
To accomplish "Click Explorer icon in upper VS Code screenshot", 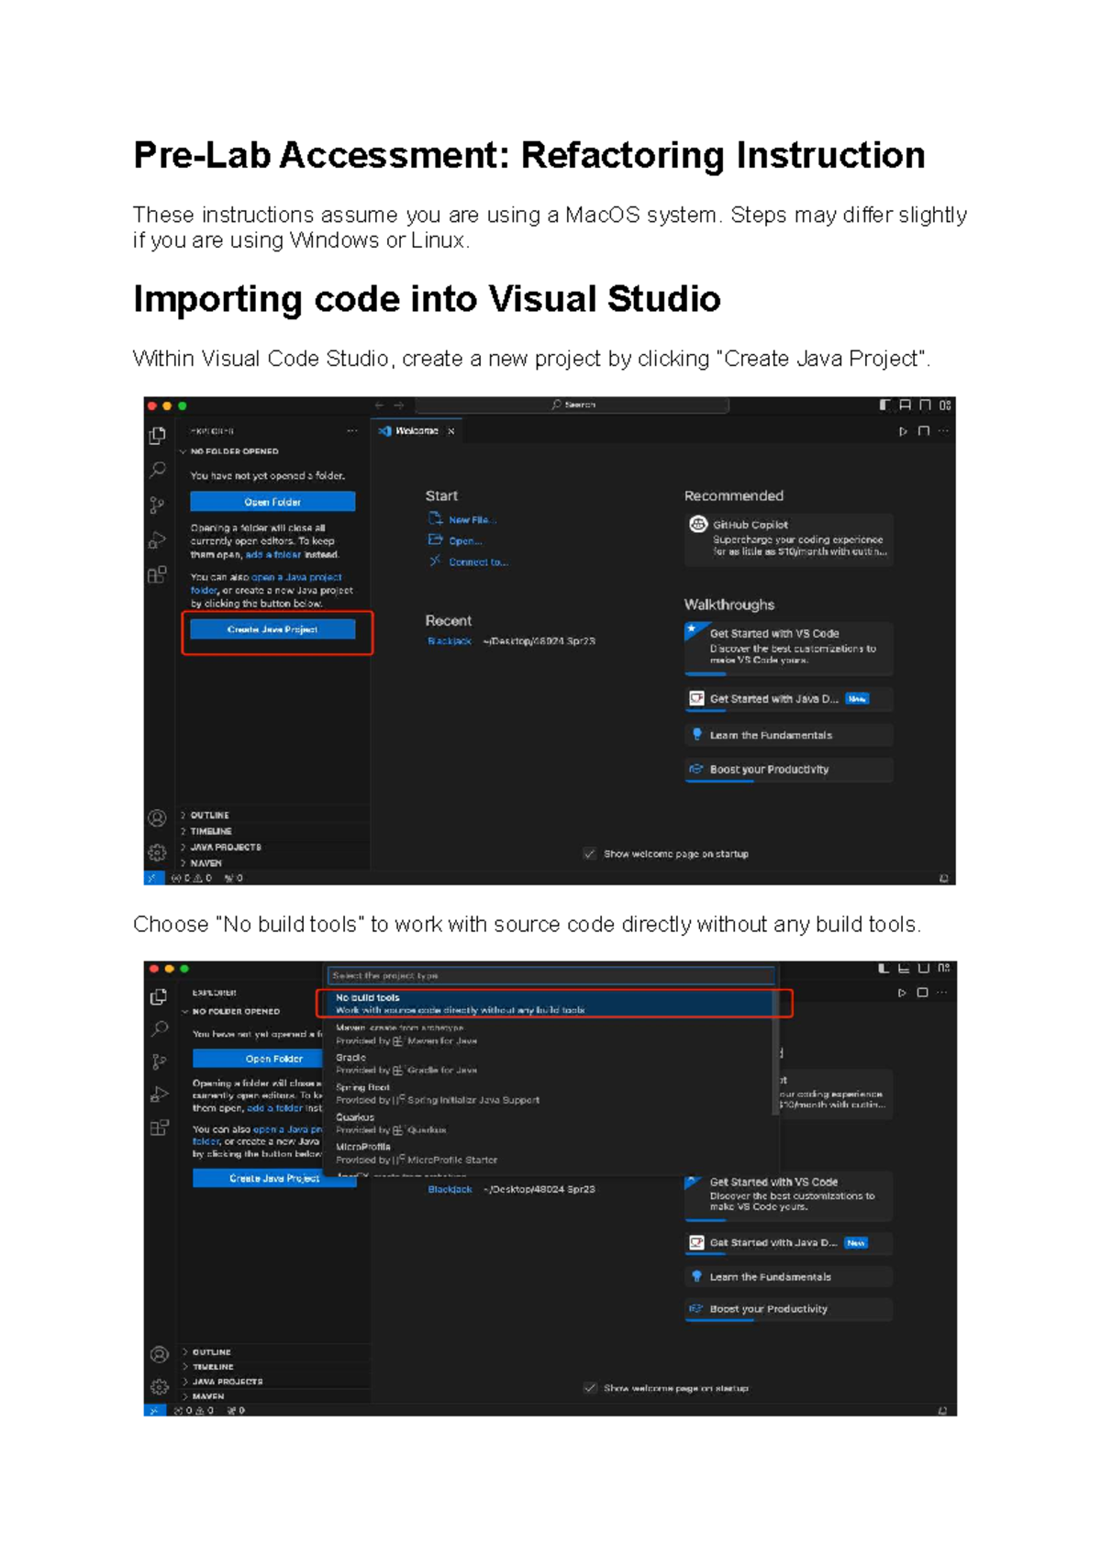I will point(158,436).
